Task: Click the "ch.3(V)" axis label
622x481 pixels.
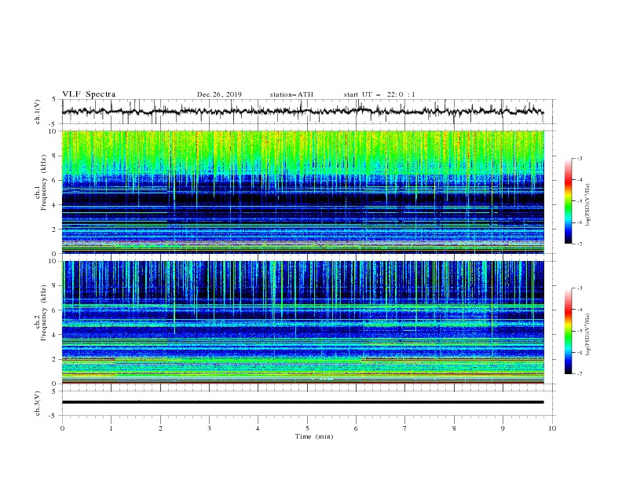Action: click(37, 403)
